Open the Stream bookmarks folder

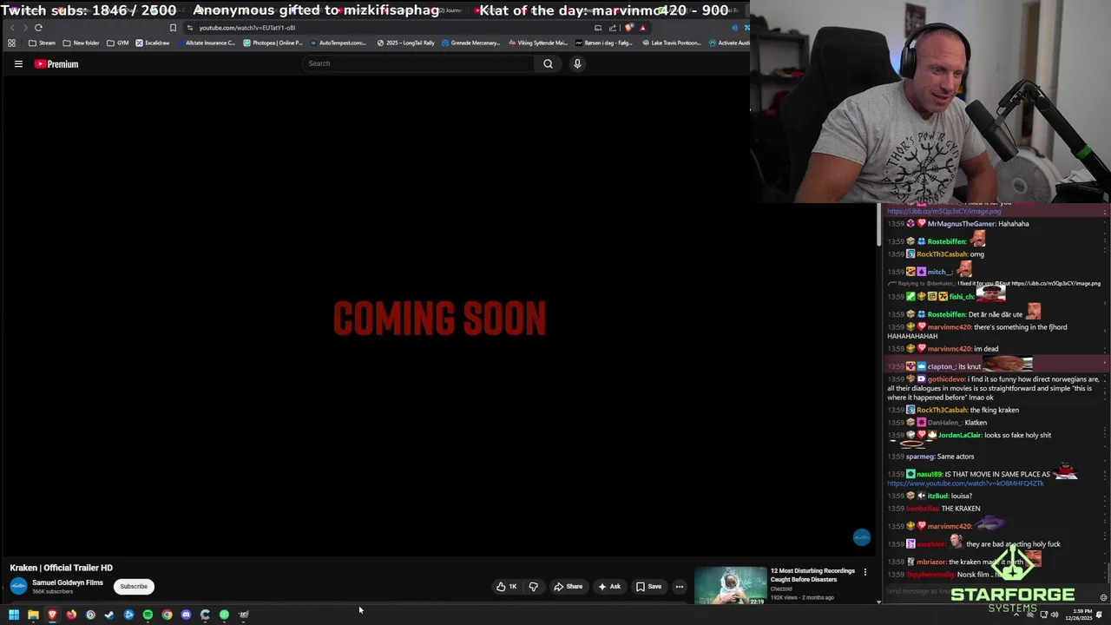click(x=42, y=43)
